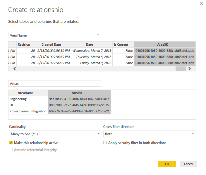Image resolution: width=206 pixels, height=175 pixels.
Task: Select the Created Date column header
Action: [x=54, y=44]
